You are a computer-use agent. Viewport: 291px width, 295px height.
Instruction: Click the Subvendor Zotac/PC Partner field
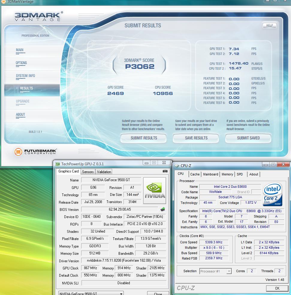pyautogui.click(x=145, y=217)
